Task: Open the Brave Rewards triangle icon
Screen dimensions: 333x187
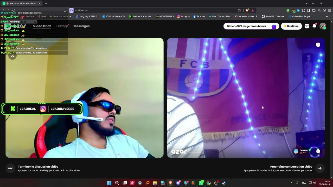Action: tap(253, 10)
